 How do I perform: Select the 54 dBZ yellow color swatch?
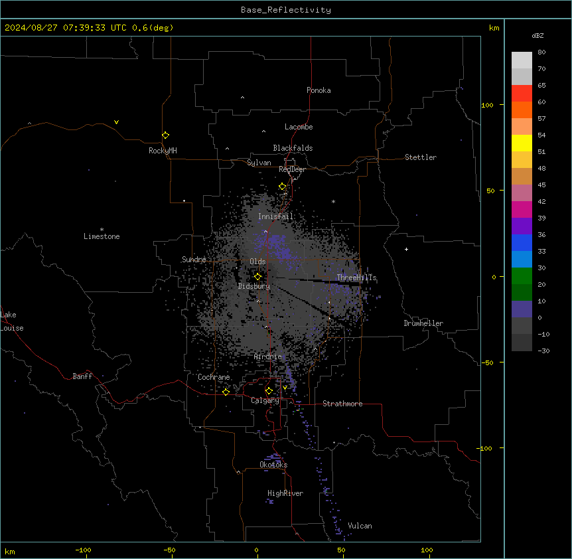click(x=522, y=143)
